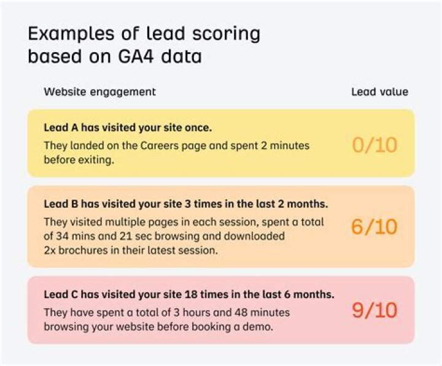Click the 'Lead A has visited your site once' heading

pyautogui.click(x=126, y=128)
